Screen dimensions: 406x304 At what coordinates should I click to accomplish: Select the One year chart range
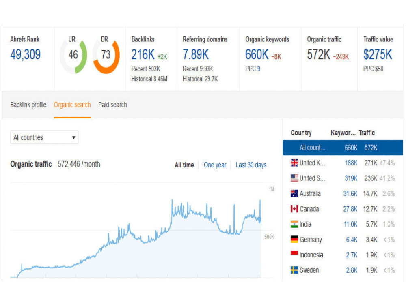(215, 165)
